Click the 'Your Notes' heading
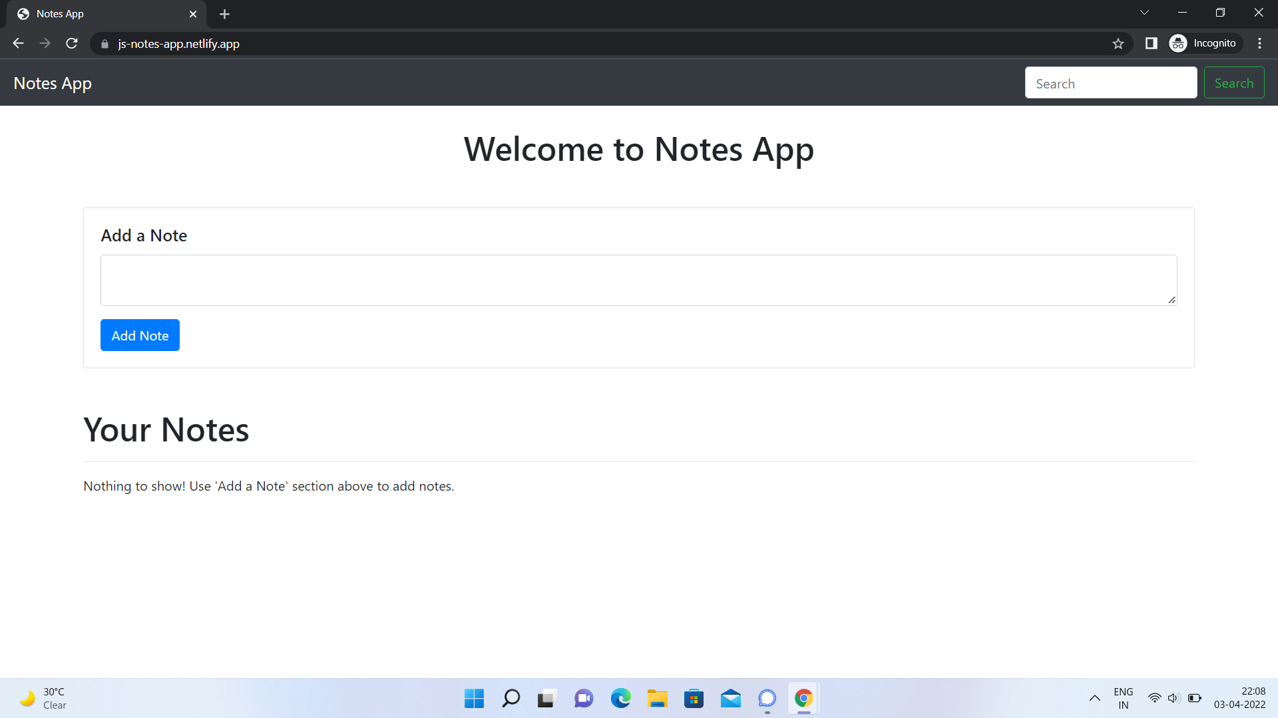Screen dimensions: 1278x718 (x=166, y=429)
